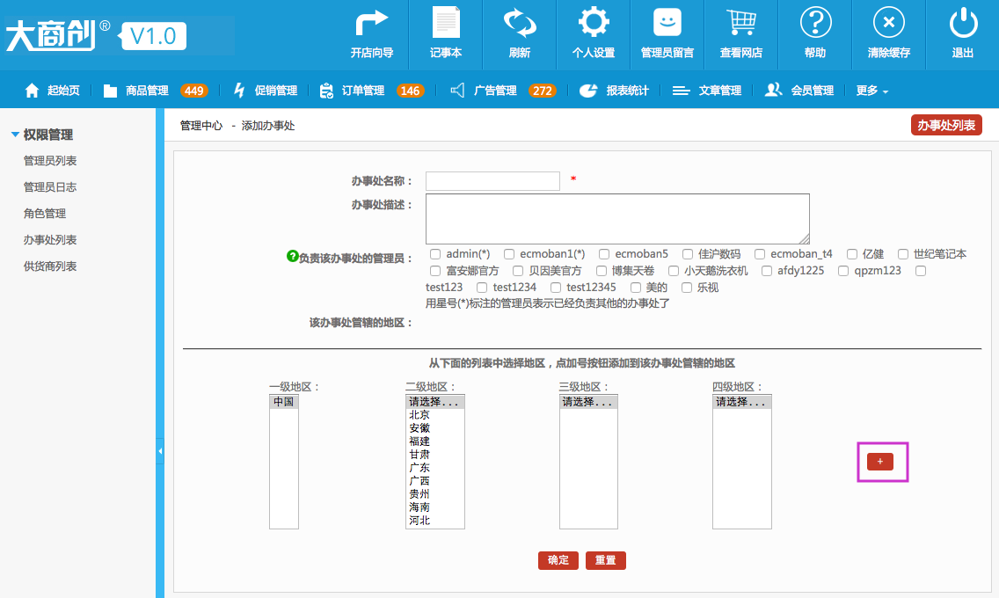Open 办事处列表 in the left sidebar
Screen dimensions: 999x598
coord(50,239)
